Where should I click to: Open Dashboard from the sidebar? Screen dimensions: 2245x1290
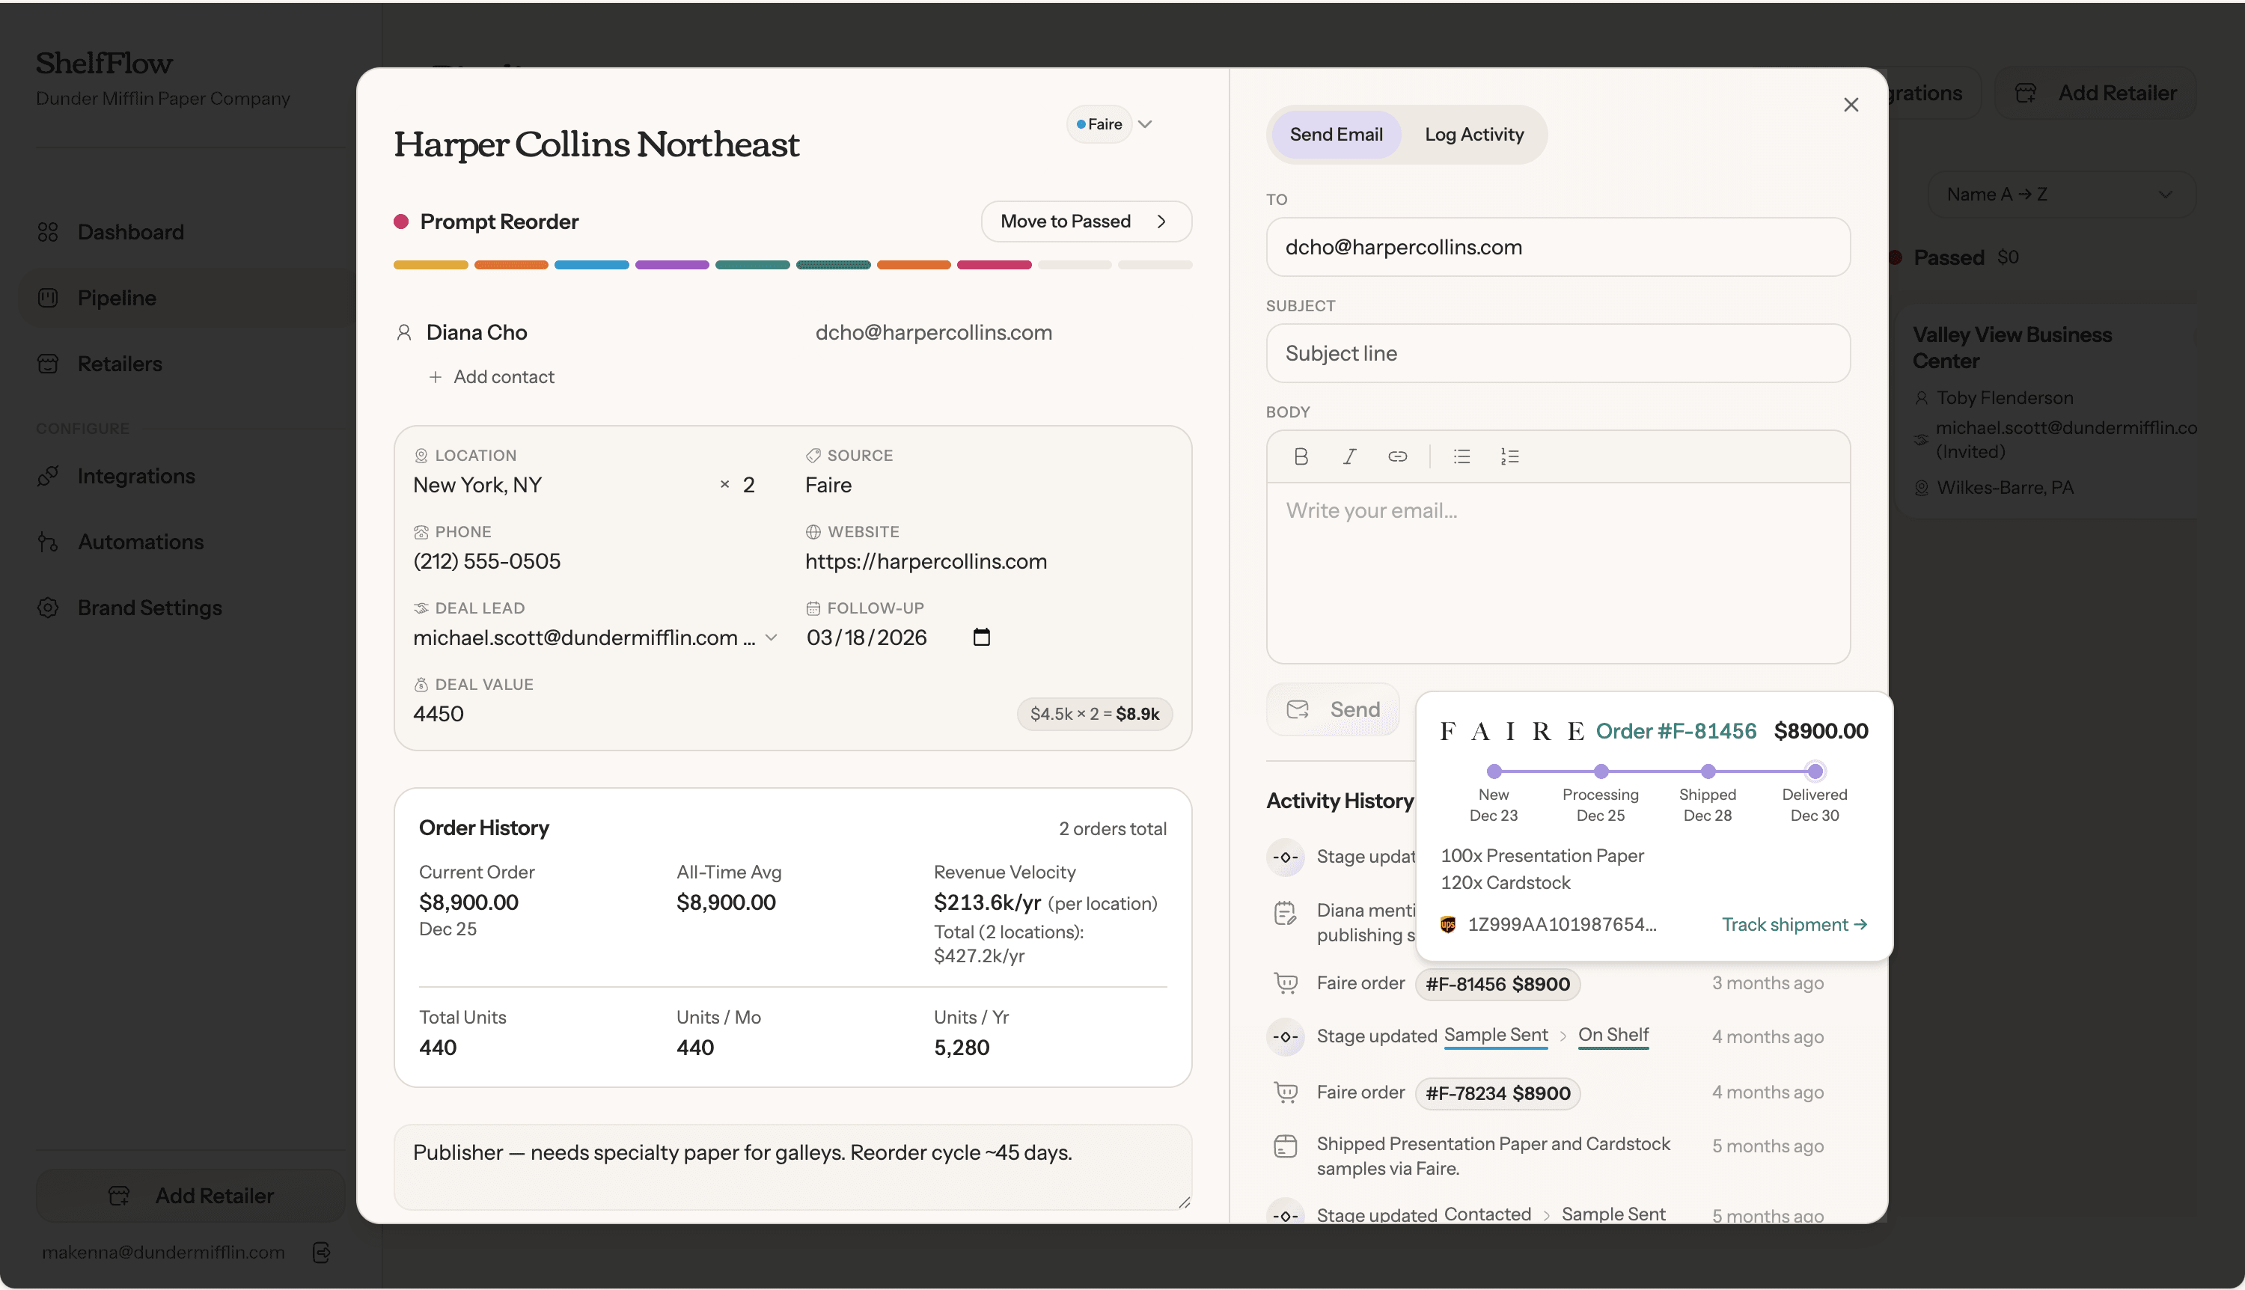pos(130,232)
